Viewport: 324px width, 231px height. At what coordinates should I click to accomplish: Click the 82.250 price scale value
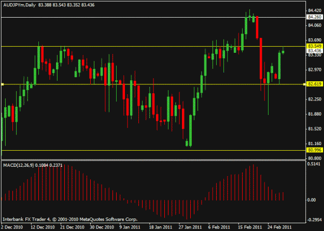315,99
